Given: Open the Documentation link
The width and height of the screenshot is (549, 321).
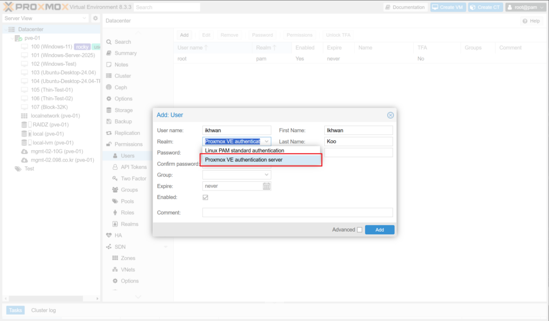Looking at the screenshot, I should click(x=405, y=7).
